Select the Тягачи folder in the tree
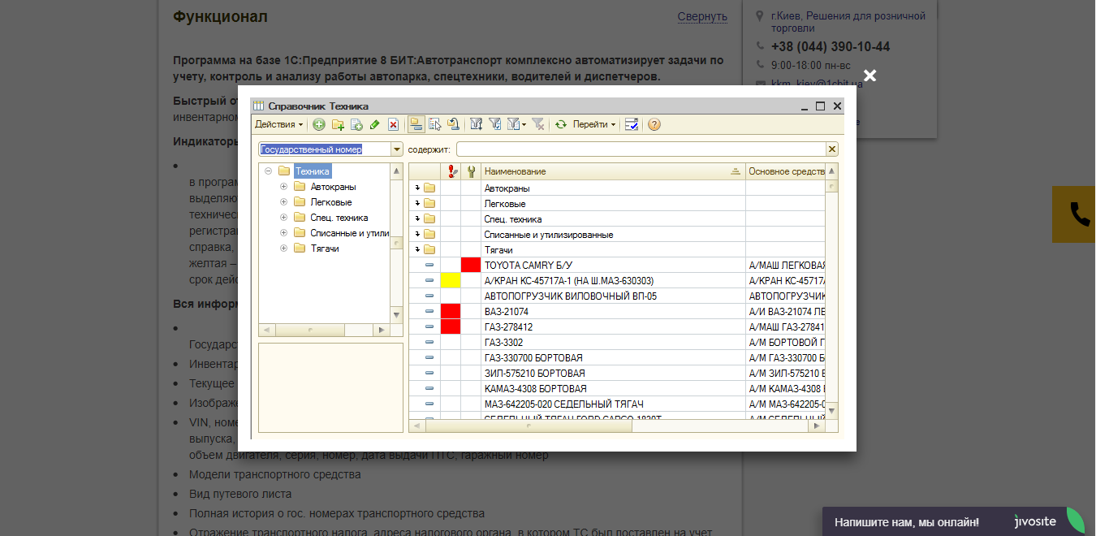 point(324,249)
